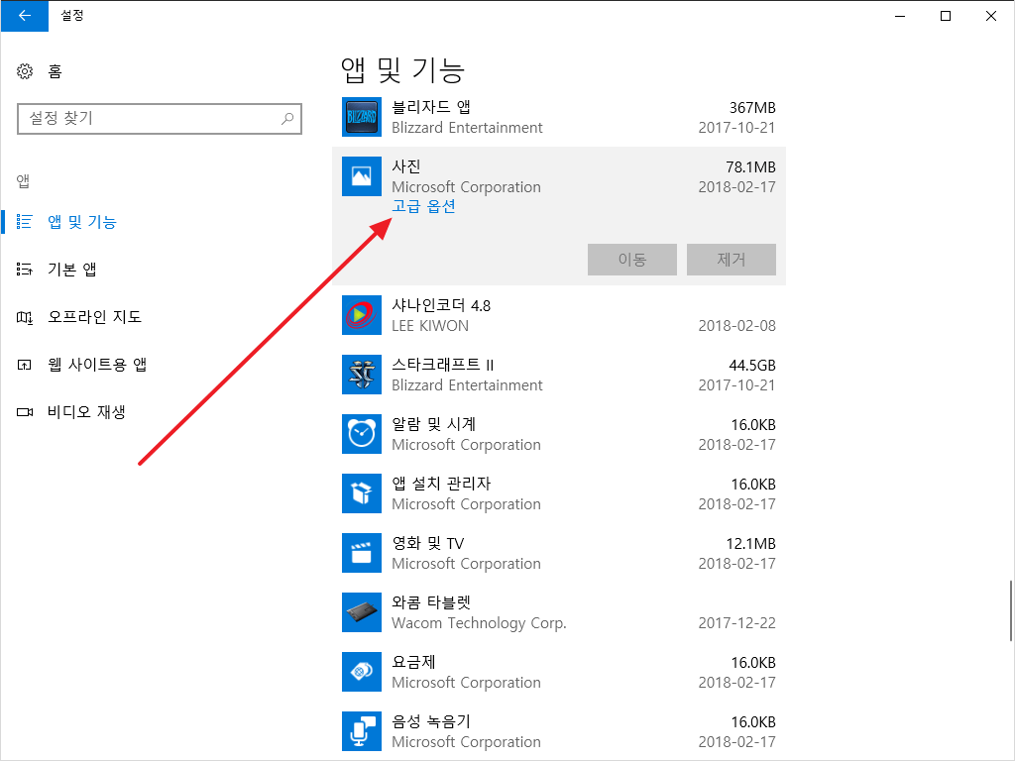Select the 와콤 타블렛 entry name

431,602
